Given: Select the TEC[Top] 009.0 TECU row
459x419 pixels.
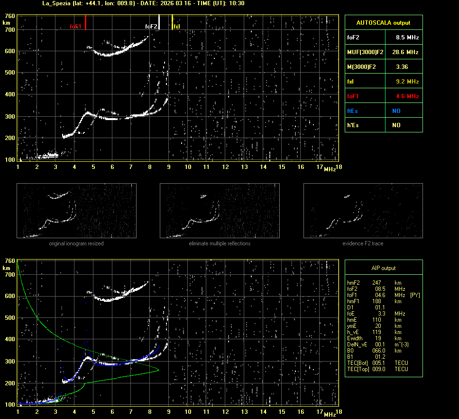Looking at the screenshot, I should click(x=377, y=369).
